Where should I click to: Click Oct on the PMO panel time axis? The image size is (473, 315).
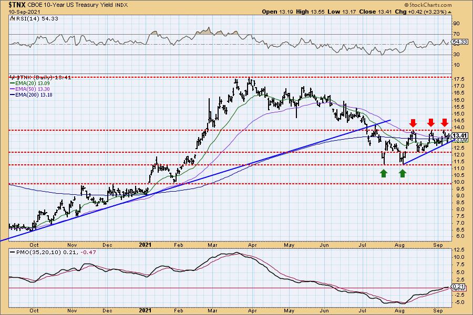tap(34, 310)
